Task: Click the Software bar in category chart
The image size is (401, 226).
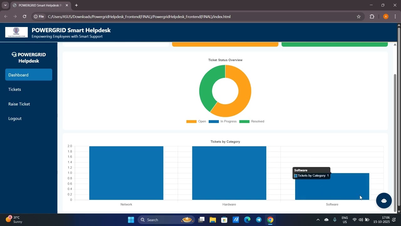Action: tap(332, 186)
